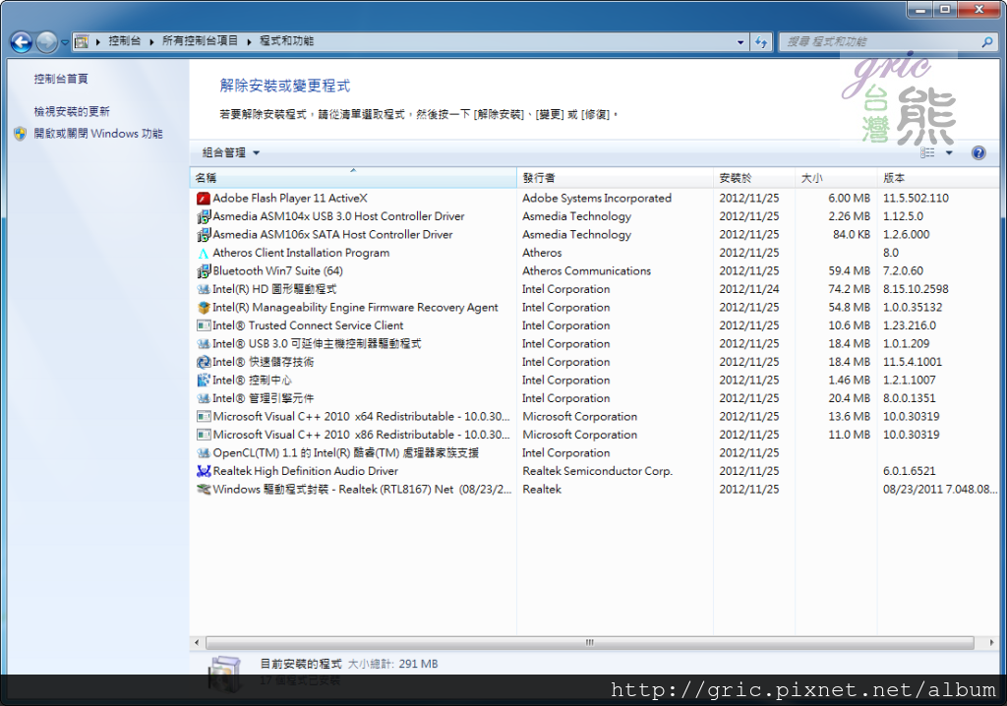
Task: Select the Adobe Flash Player 11 ActiveX icon
Action: 204,199
